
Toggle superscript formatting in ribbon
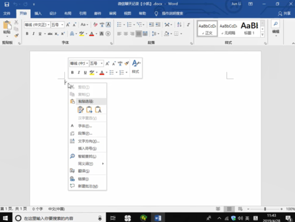[x=63, y=34]
